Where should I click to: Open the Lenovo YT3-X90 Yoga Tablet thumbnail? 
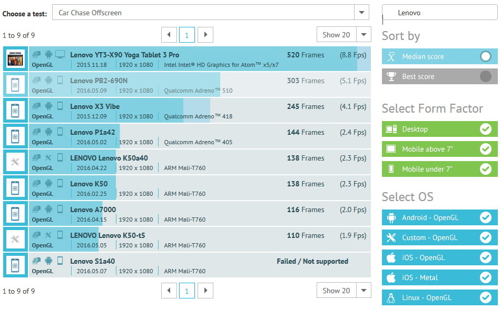tap(15, 59)
